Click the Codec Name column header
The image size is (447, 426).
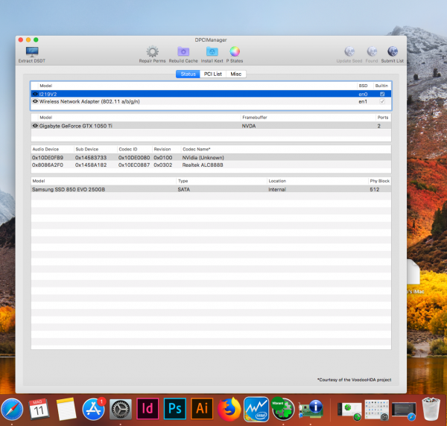click(197, 149)
